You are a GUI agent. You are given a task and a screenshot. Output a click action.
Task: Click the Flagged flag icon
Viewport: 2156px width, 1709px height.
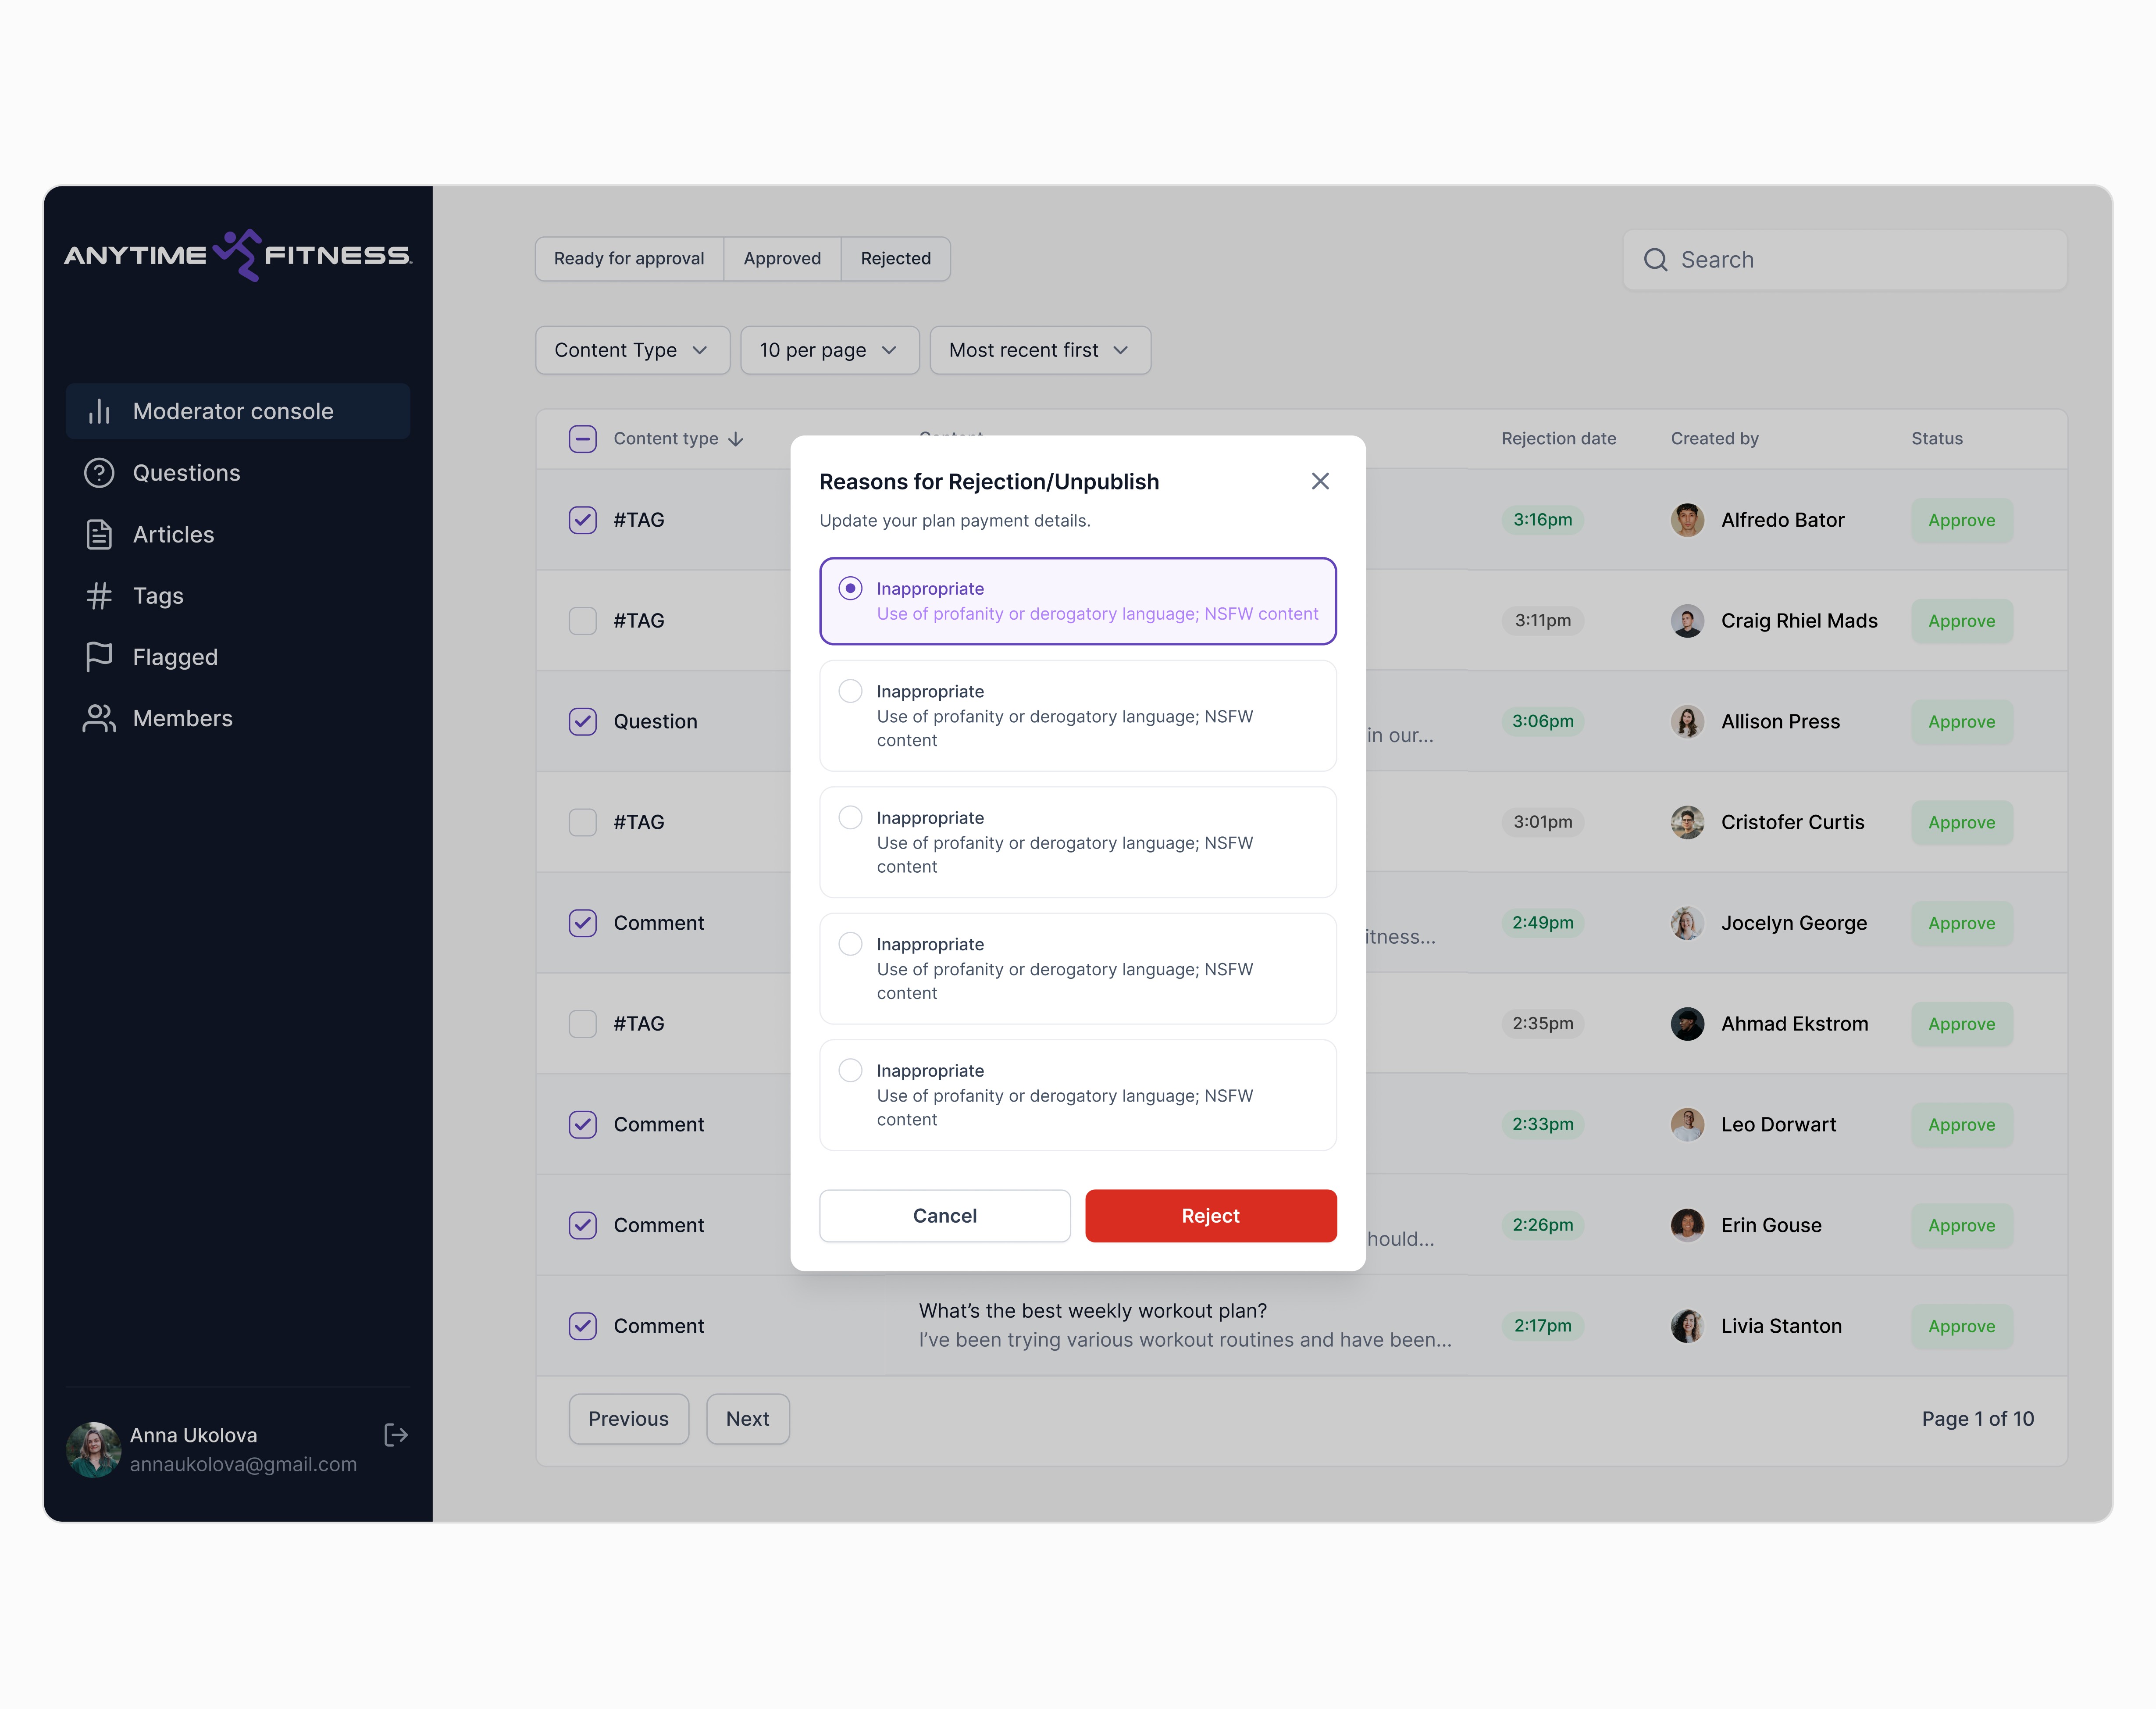[99, 657]
